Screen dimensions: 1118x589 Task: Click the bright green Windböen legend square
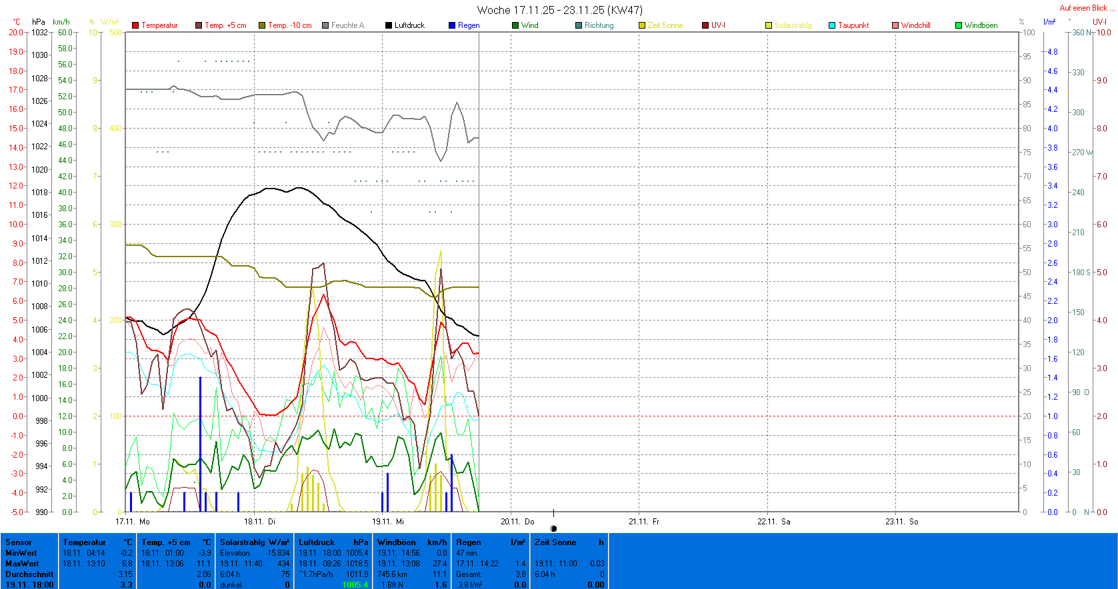959,25
